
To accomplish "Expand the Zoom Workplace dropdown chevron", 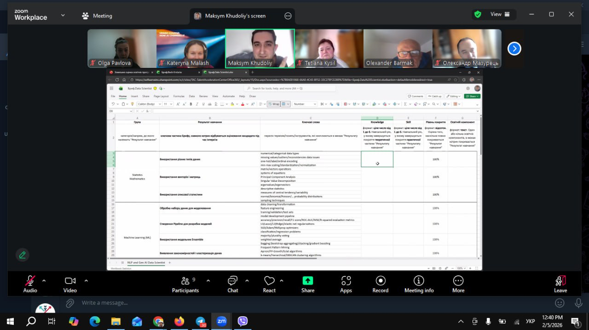I will [x=63, y=15].
